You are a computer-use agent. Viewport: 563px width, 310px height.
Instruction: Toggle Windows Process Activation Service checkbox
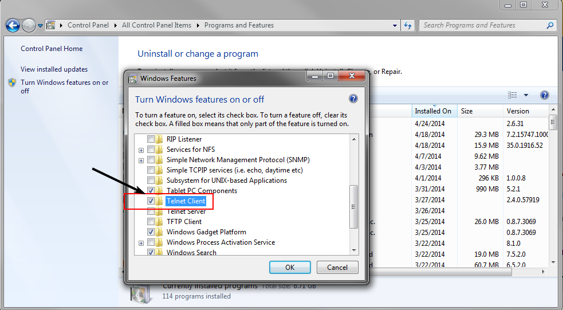[151, 242]
